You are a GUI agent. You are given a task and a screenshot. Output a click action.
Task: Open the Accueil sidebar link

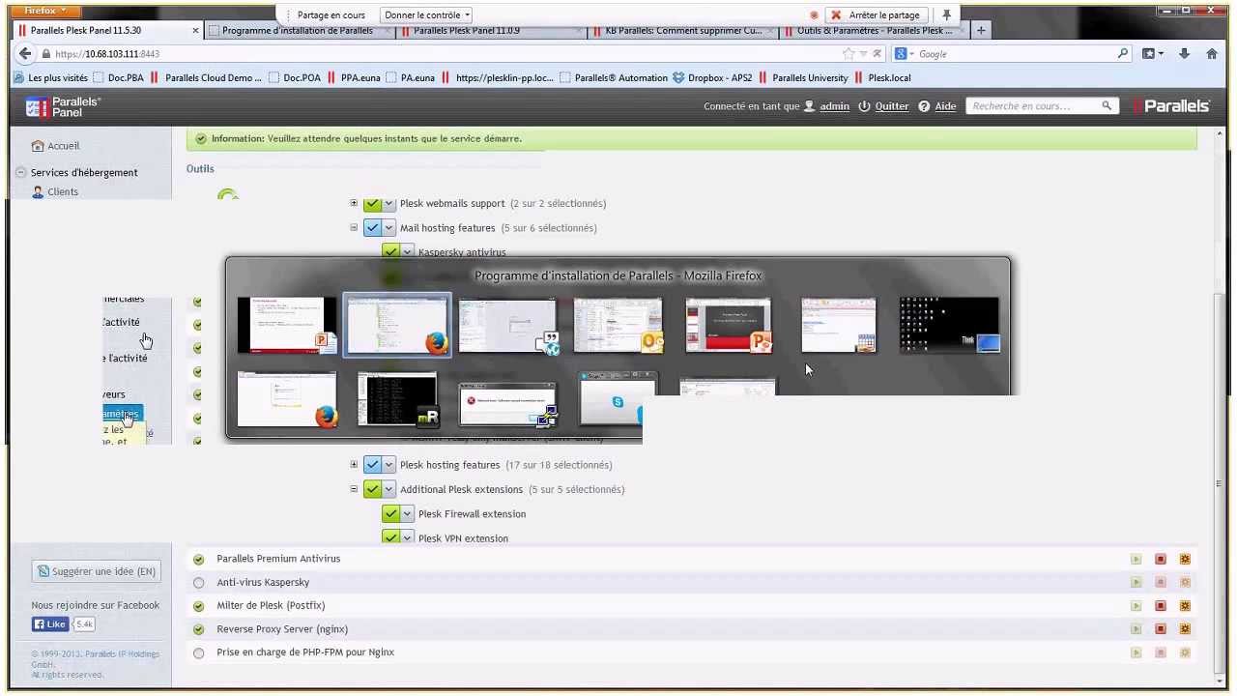[64, 146]
